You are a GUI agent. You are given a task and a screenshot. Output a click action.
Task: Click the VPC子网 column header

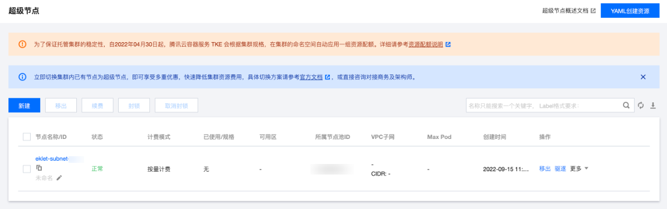383,137
